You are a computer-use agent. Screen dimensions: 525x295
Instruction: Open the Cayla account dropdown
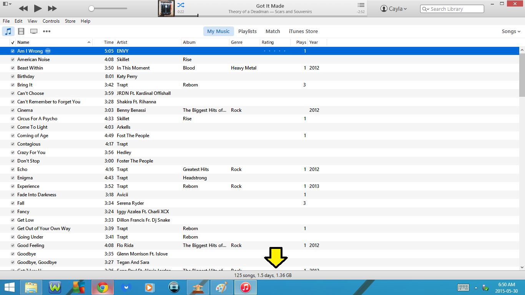[394, 9]
